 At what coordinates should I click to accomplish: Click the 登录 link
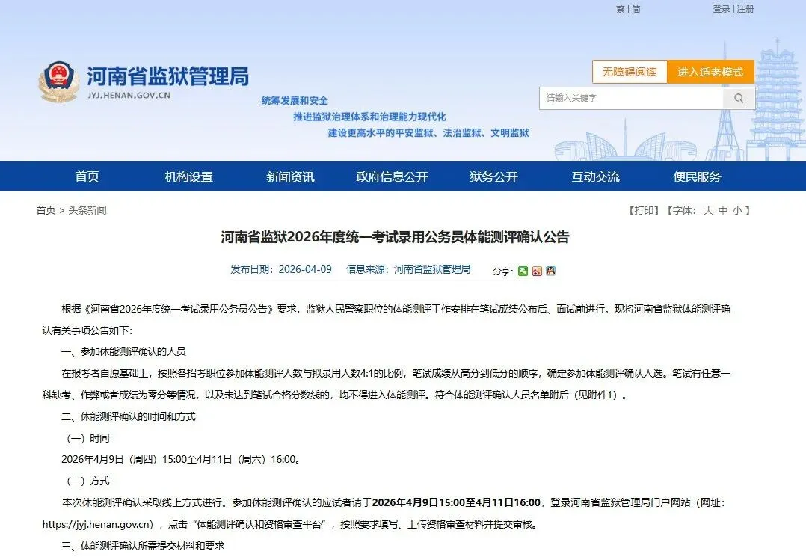(722, 9)
